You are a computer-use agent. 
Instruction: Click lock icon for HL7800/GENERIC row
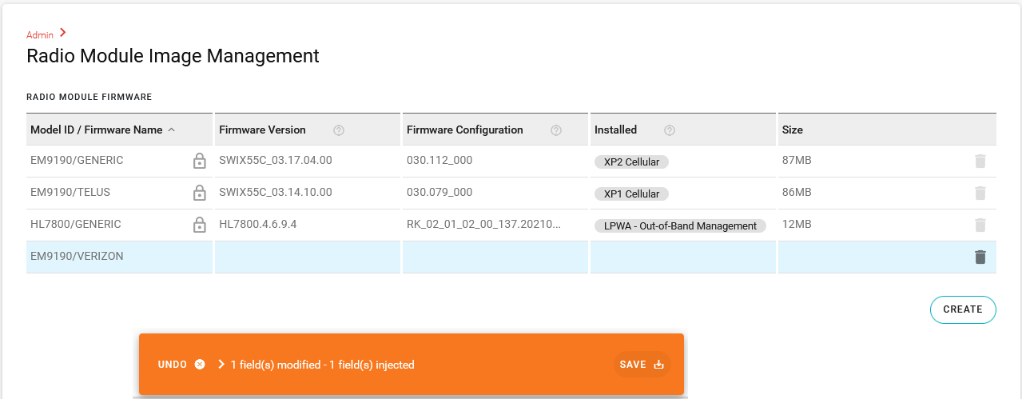[x=200, y=225]
